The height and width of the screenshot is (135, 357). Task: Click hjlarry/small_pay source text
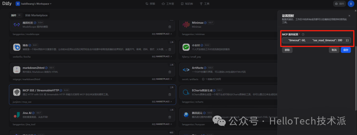[191, 57]
